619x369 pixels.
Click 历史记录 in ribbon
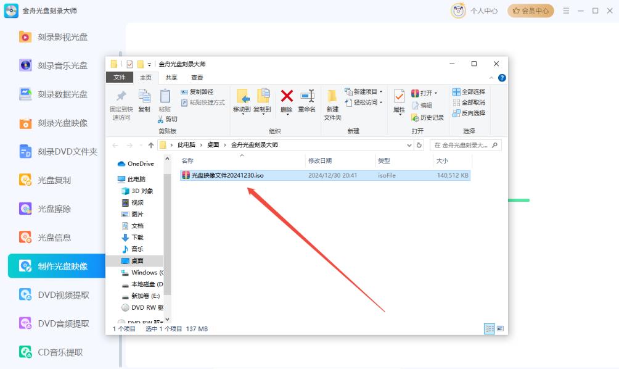[427, 118]
